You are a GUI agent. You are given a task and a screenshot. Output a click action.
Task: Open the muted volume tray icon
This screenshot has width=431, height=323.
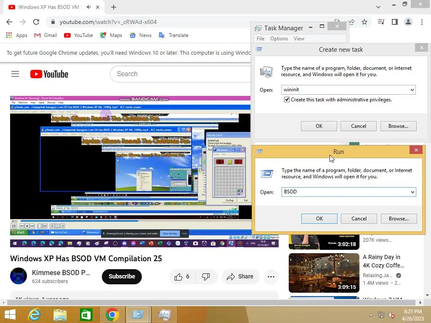(391, 315)
